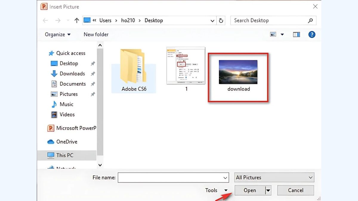Click the New folder button

click(96, 35)
